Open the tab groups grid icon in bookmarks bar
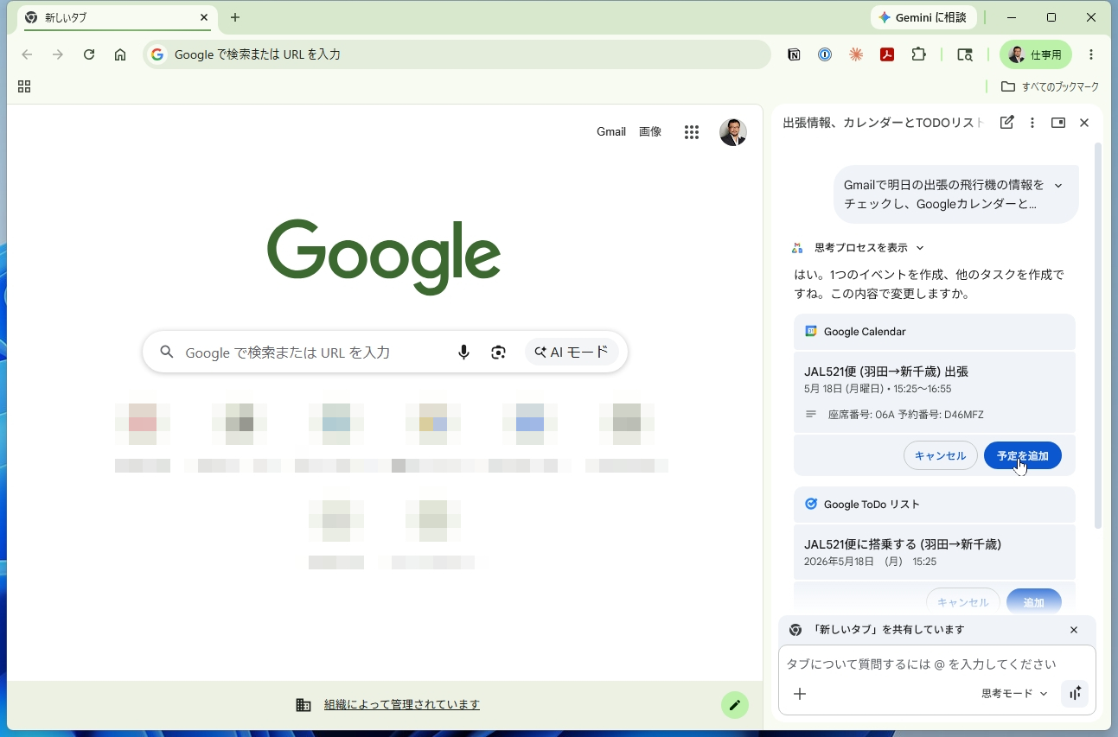The height and width of the screenshot is (737, 1118). point(24,86)
